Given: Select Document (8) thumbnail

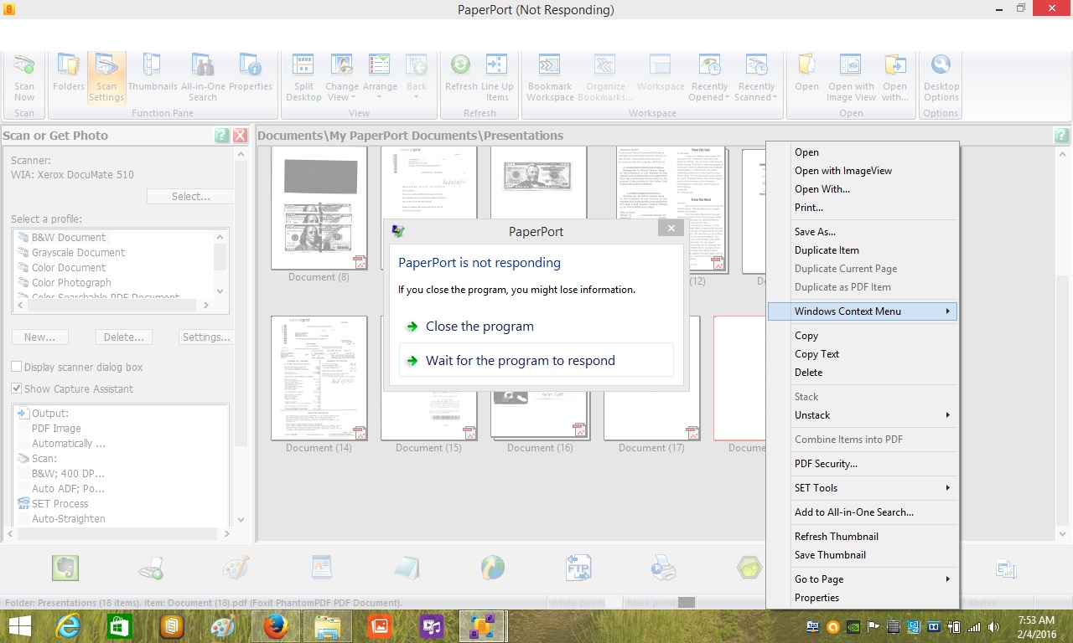Looking at the screenshot, I should point(319,208).
